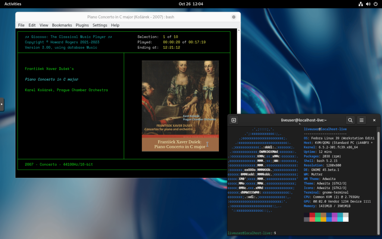Click the "Kernel: 6.5.2-301.fc39.x86_64" line
This screenshot has width=382, height=239.
pos(331,147)
